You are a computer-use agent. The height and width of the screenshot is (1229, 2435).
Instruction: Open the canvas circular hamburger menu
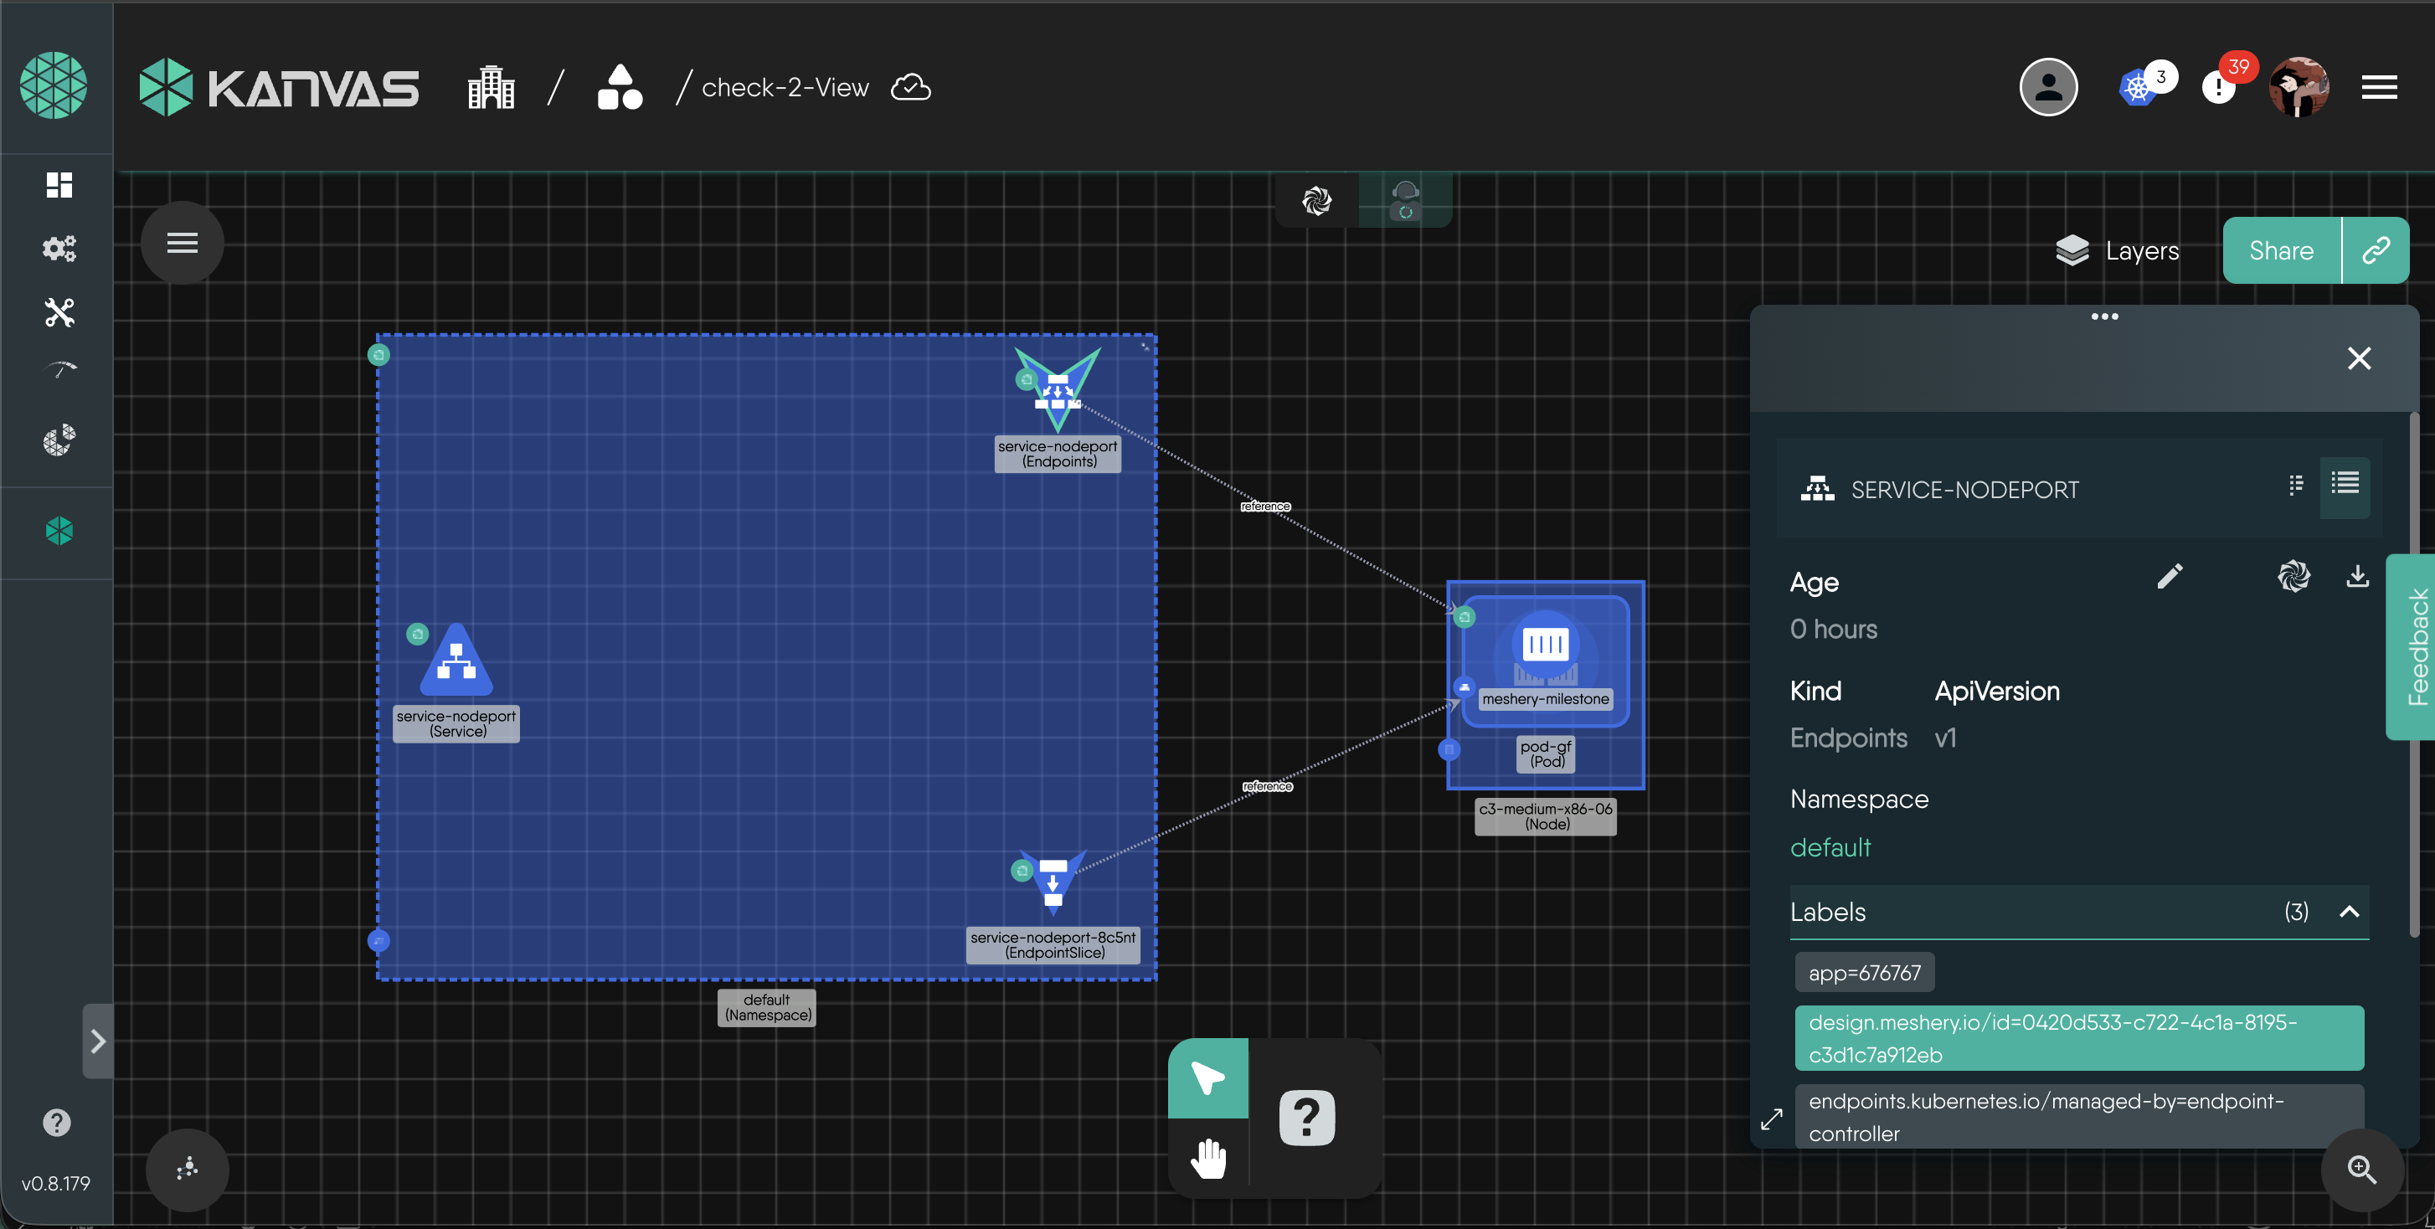click(x=183, y=243)
